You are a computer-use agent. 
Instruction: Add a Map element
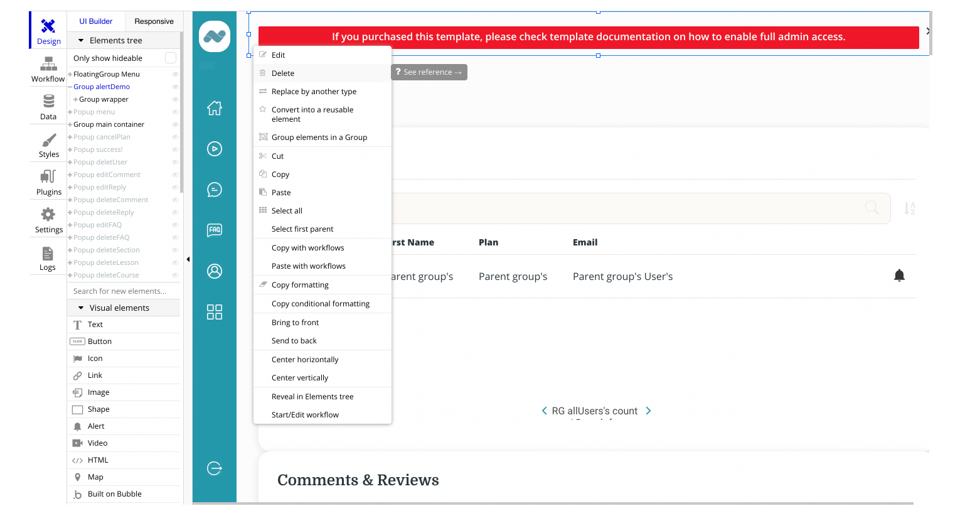124,477
